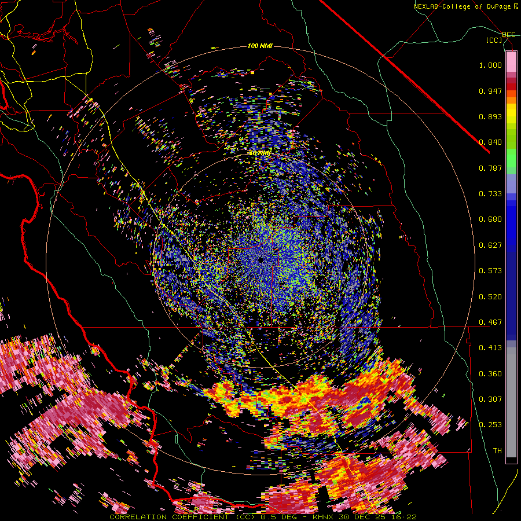Click the 0.573 scale value
521x521 pixels.
click(490, 271)
